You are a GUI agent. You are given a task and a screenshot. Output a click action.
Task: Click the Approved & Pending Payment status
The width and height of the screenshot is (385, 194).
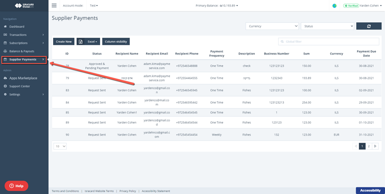97,66
